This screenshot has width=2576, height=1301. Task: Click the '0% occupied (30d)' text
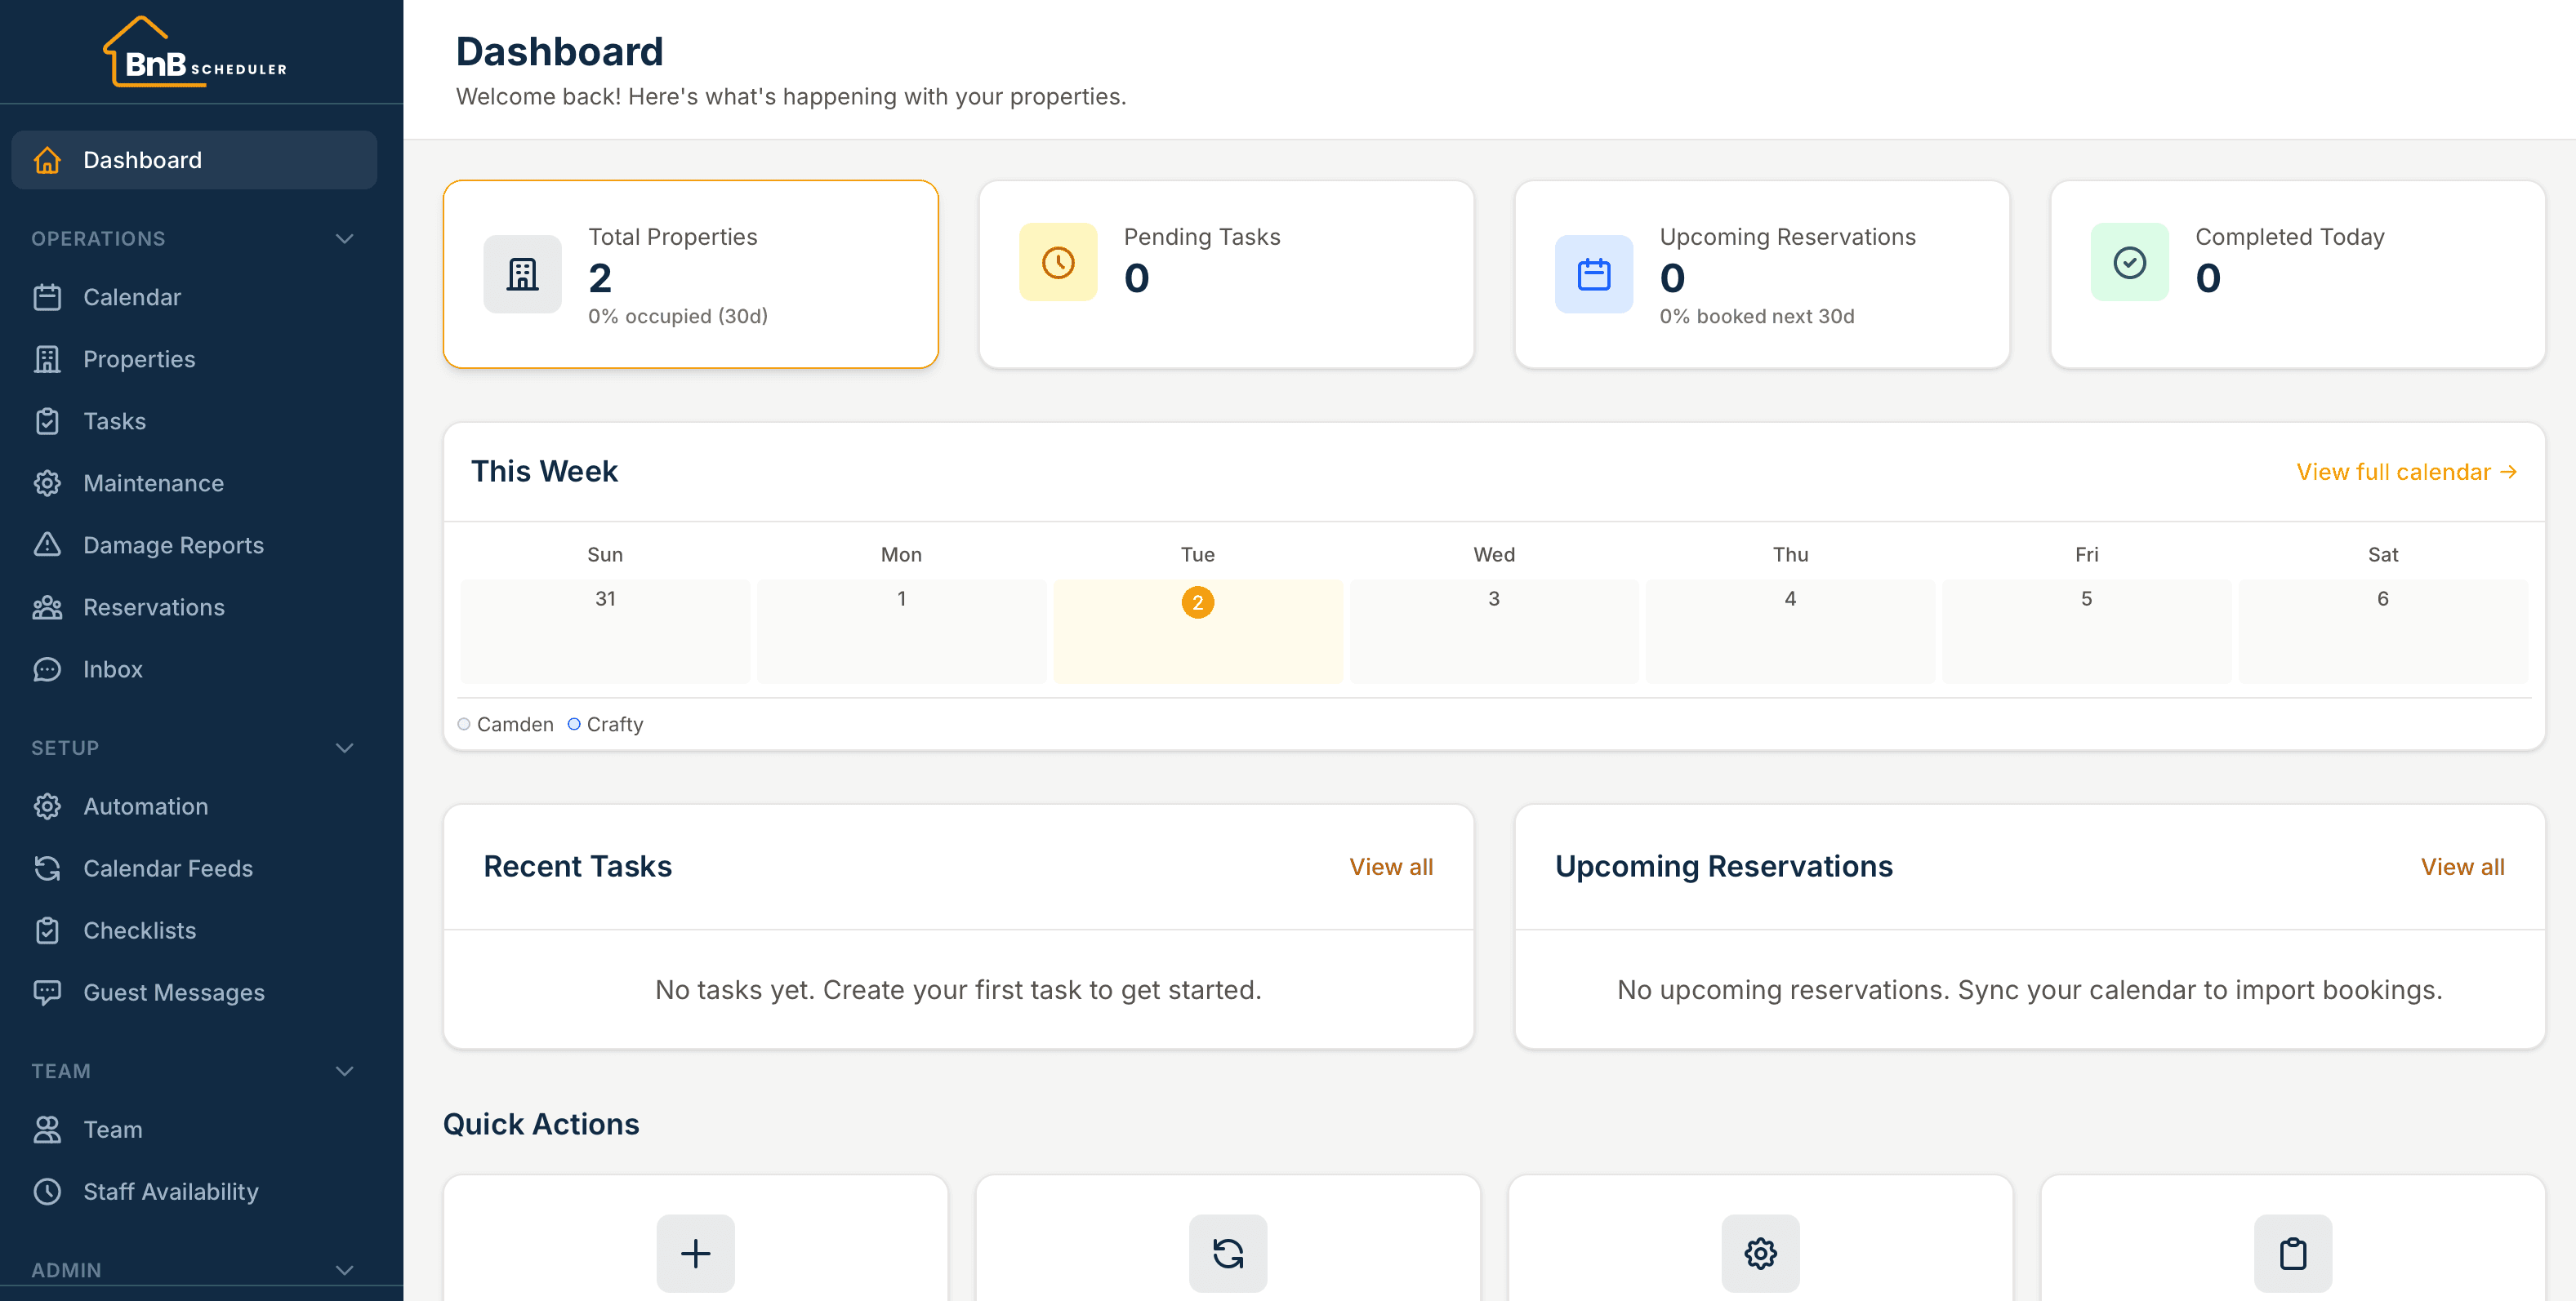pyautogui.click(x=678, y=317)
